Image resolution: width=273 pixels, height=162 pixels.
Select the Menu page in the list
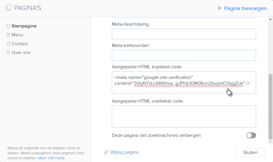(x=17, y=35)
